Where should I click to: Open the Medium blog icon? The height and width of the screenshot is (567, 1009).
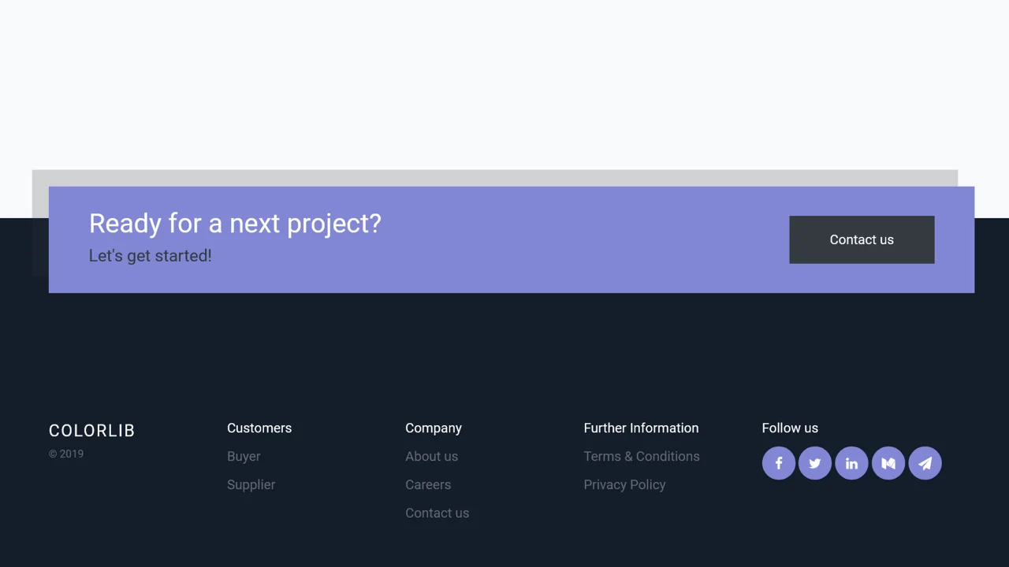(x=888, y=463)
